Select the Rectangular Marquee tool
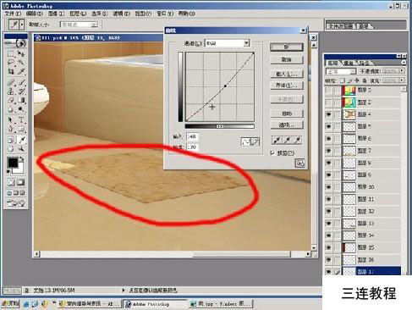Screen dimensions: 412x310 (11, 54)
